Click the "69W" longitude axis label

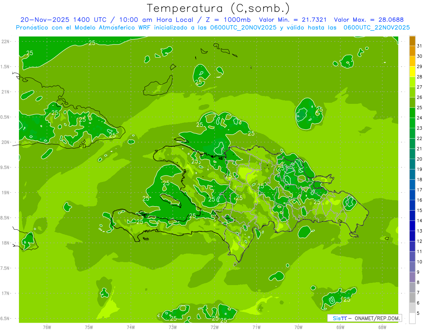[340, 327]
